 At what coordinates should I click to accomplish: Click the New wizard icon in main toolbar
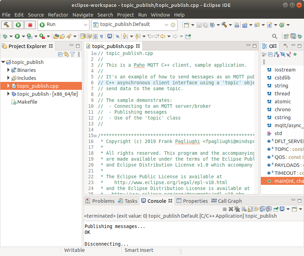(187, 25)
